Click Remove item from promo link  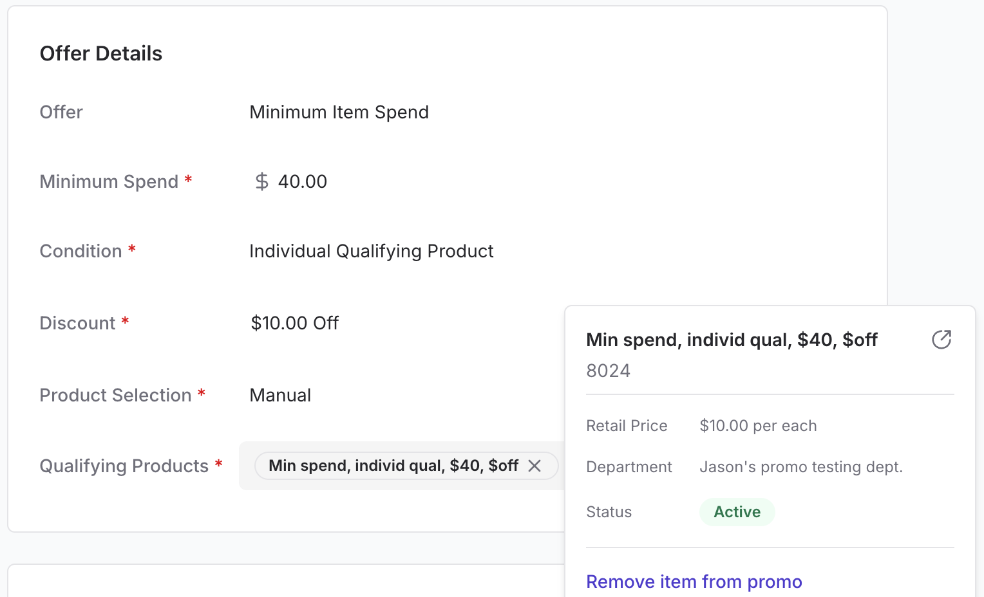(x=694, y=582)
